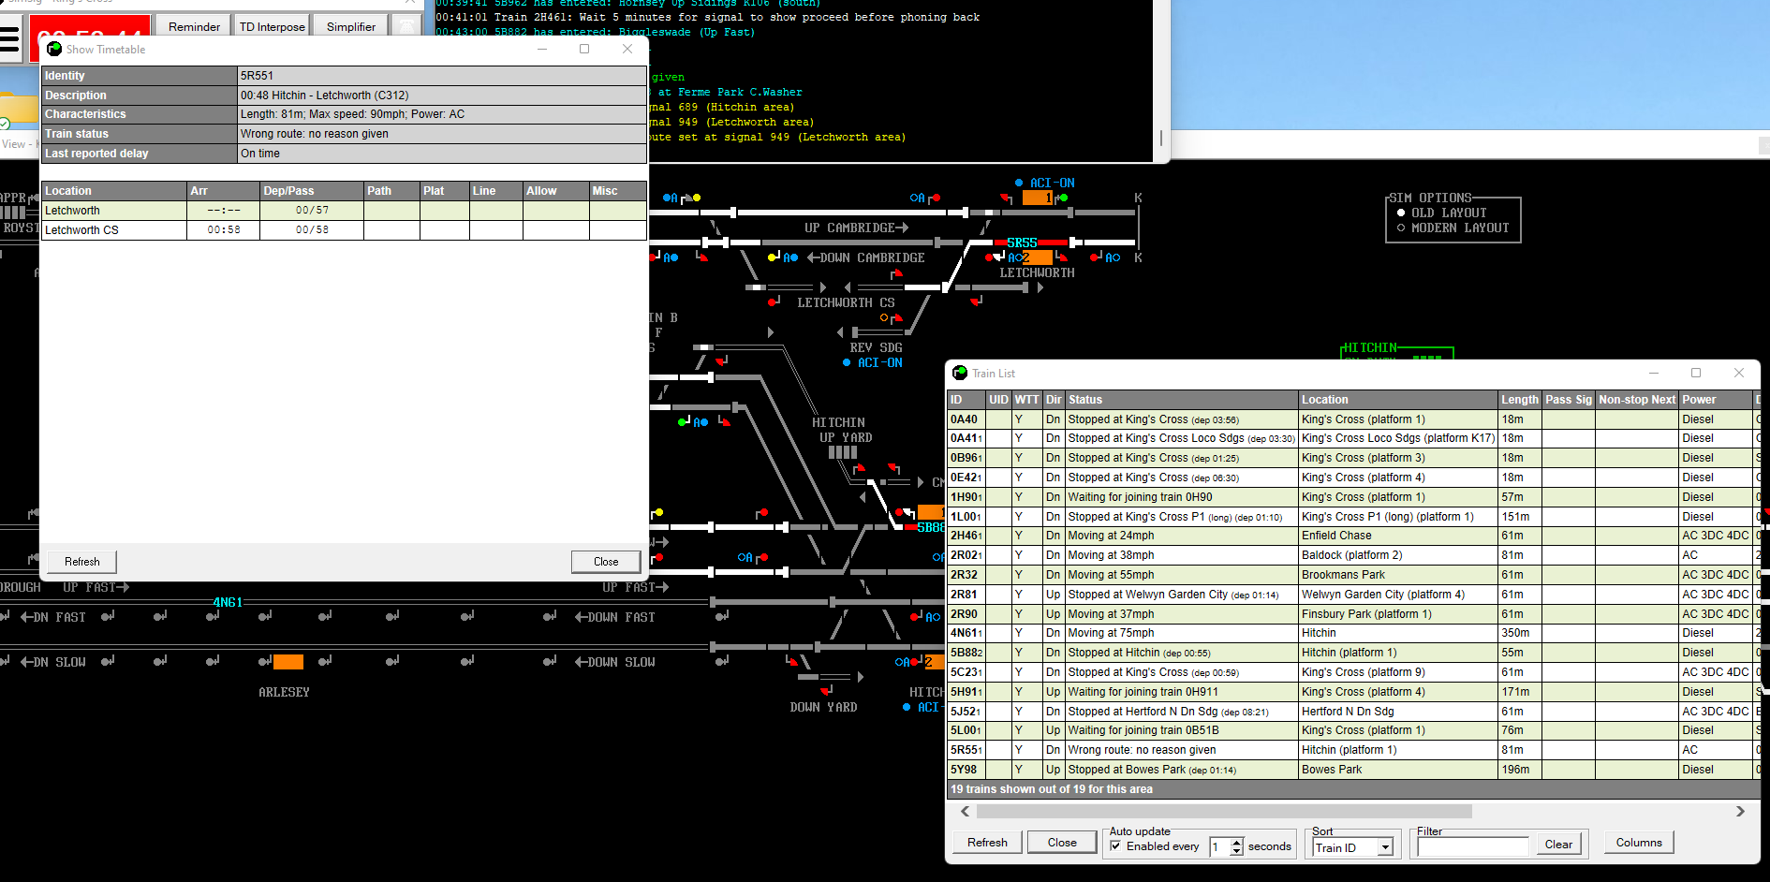
Task: Click the yellow signal above Down Cambridge label
Action: point(772,257)
